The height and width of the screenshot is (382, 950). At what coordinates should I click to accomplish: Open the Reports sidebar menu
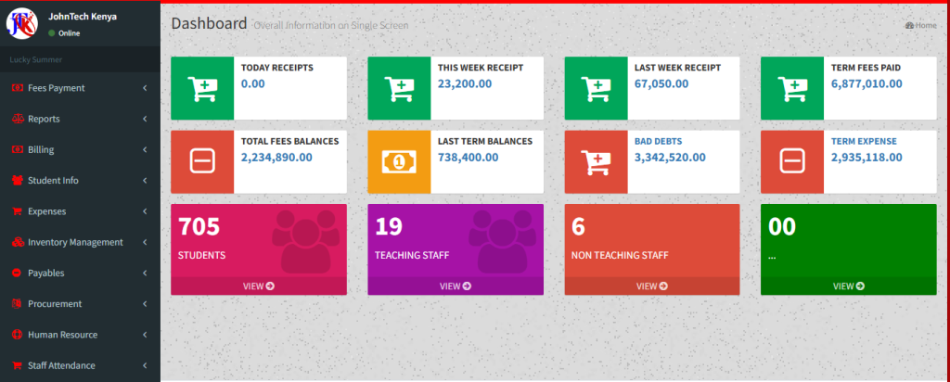point(44,119)
